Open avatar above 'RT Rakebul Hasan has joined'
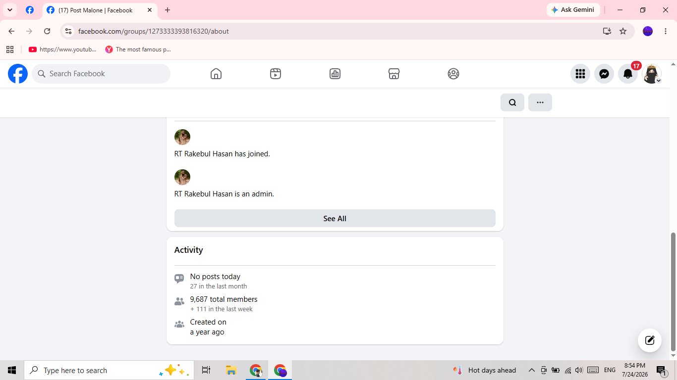 tap(182, 137)
